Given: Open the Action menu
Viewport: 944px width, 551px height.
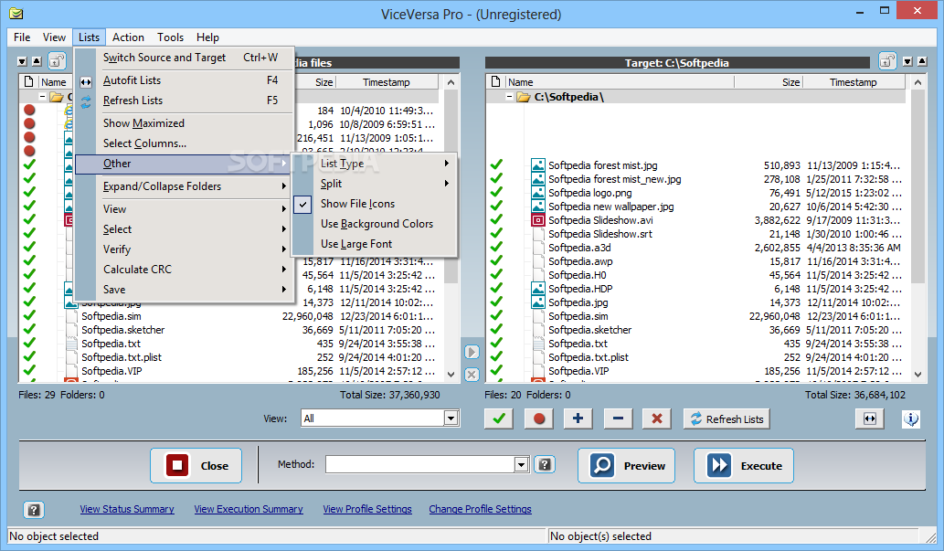Looking at the screenshot, I should (x=128, y=37).
